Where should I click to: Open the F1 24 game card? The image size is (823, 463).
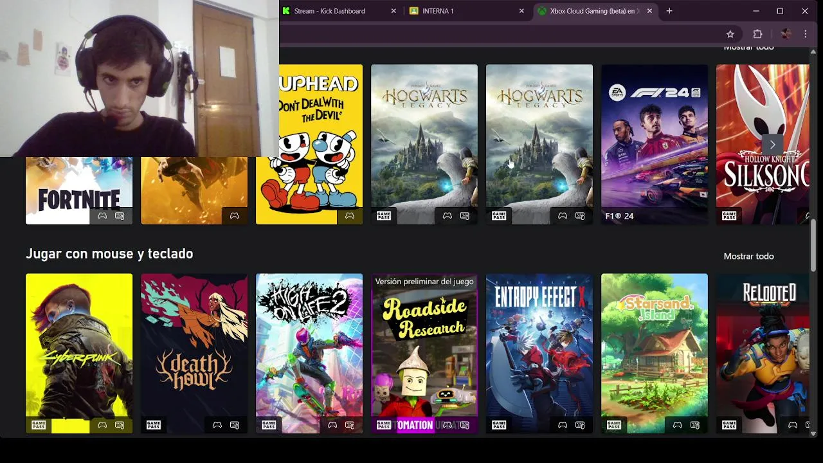pyautogui.click(x=655, y=144)
